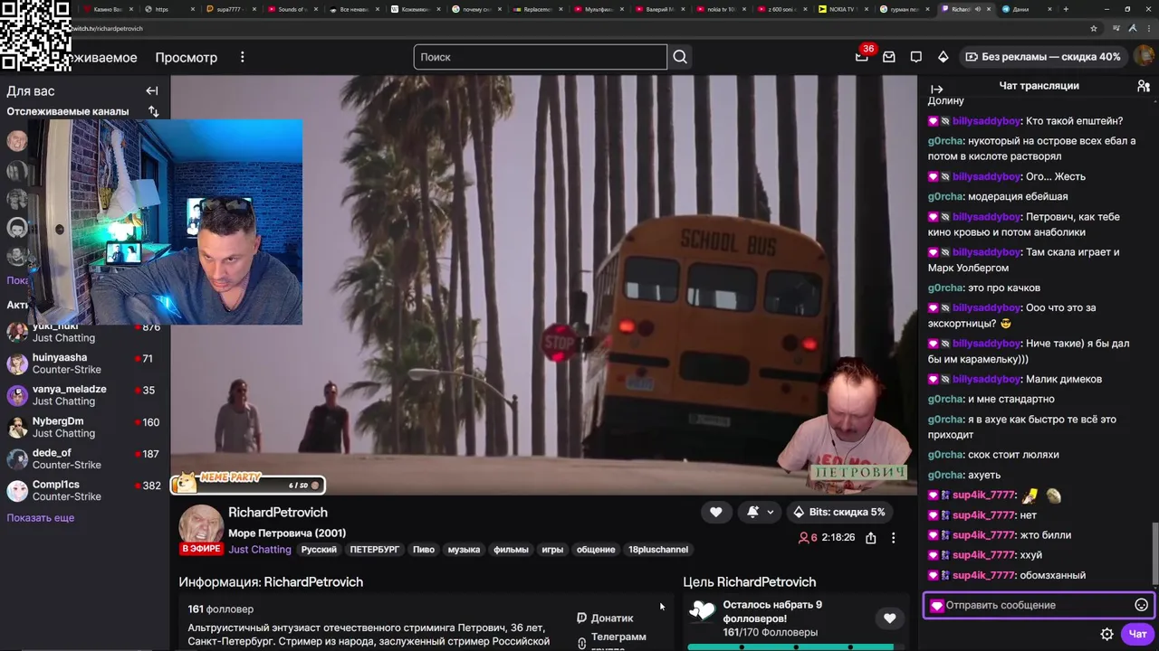Focus the Отправить сообщение chat input
Image resolution: width=1159 pixels, height=651 pixels.
[x=1038, y=605]
